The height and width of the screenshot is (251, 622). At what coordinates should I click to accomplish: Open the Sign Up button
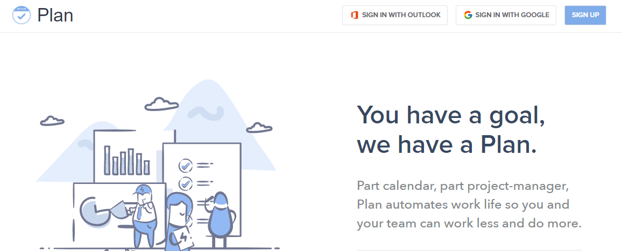click(x=585, y=16)
